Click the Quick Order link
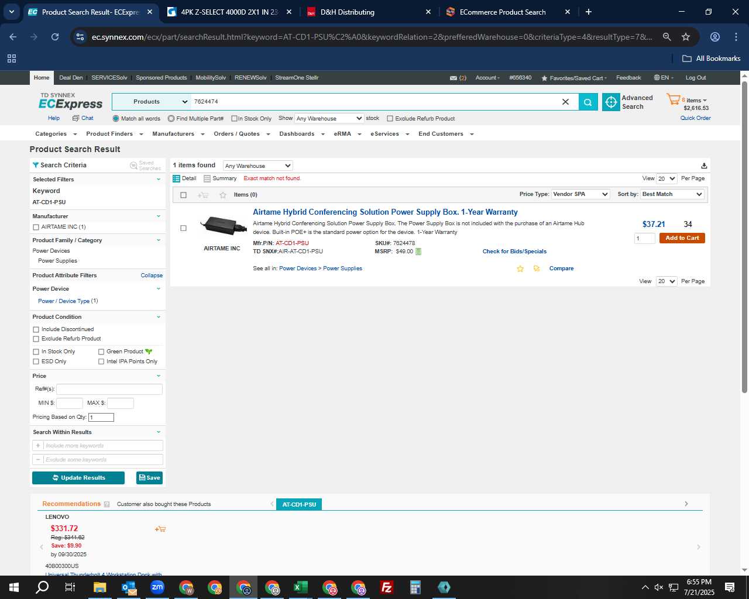749x599 pixels. coord(695,118)
